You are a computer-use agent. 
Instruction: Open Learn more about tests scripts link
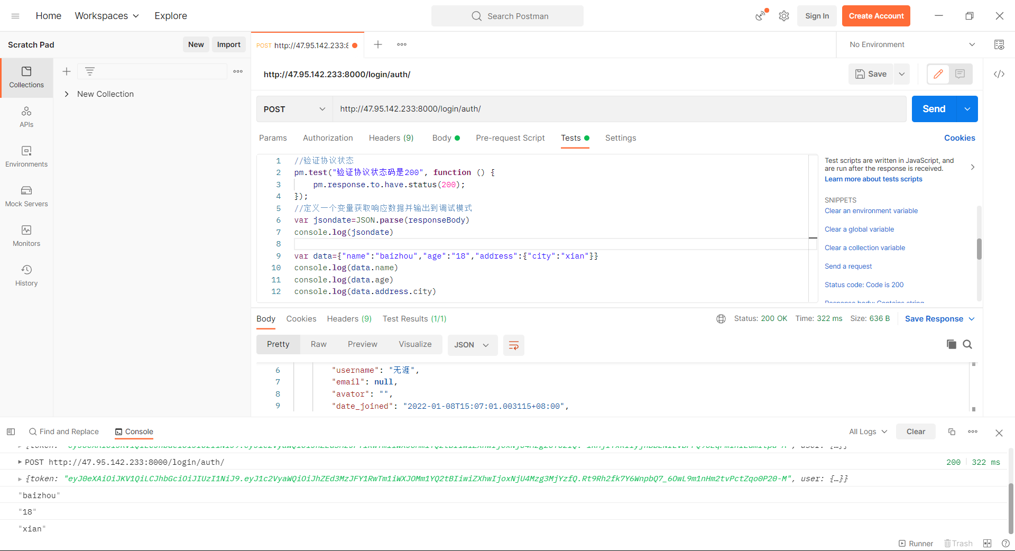pos(873,179)
